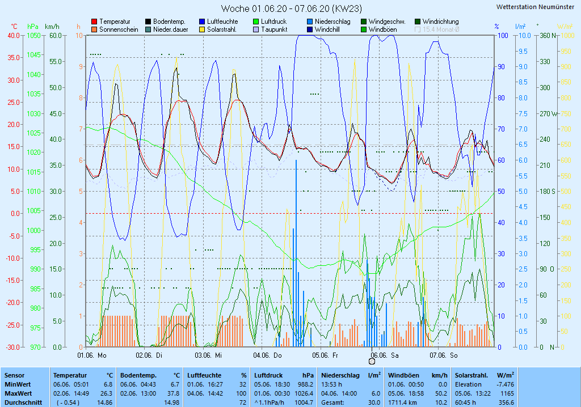Click the Niederschlag legend icon
581x407 pixels.
(x=310, y=22)
